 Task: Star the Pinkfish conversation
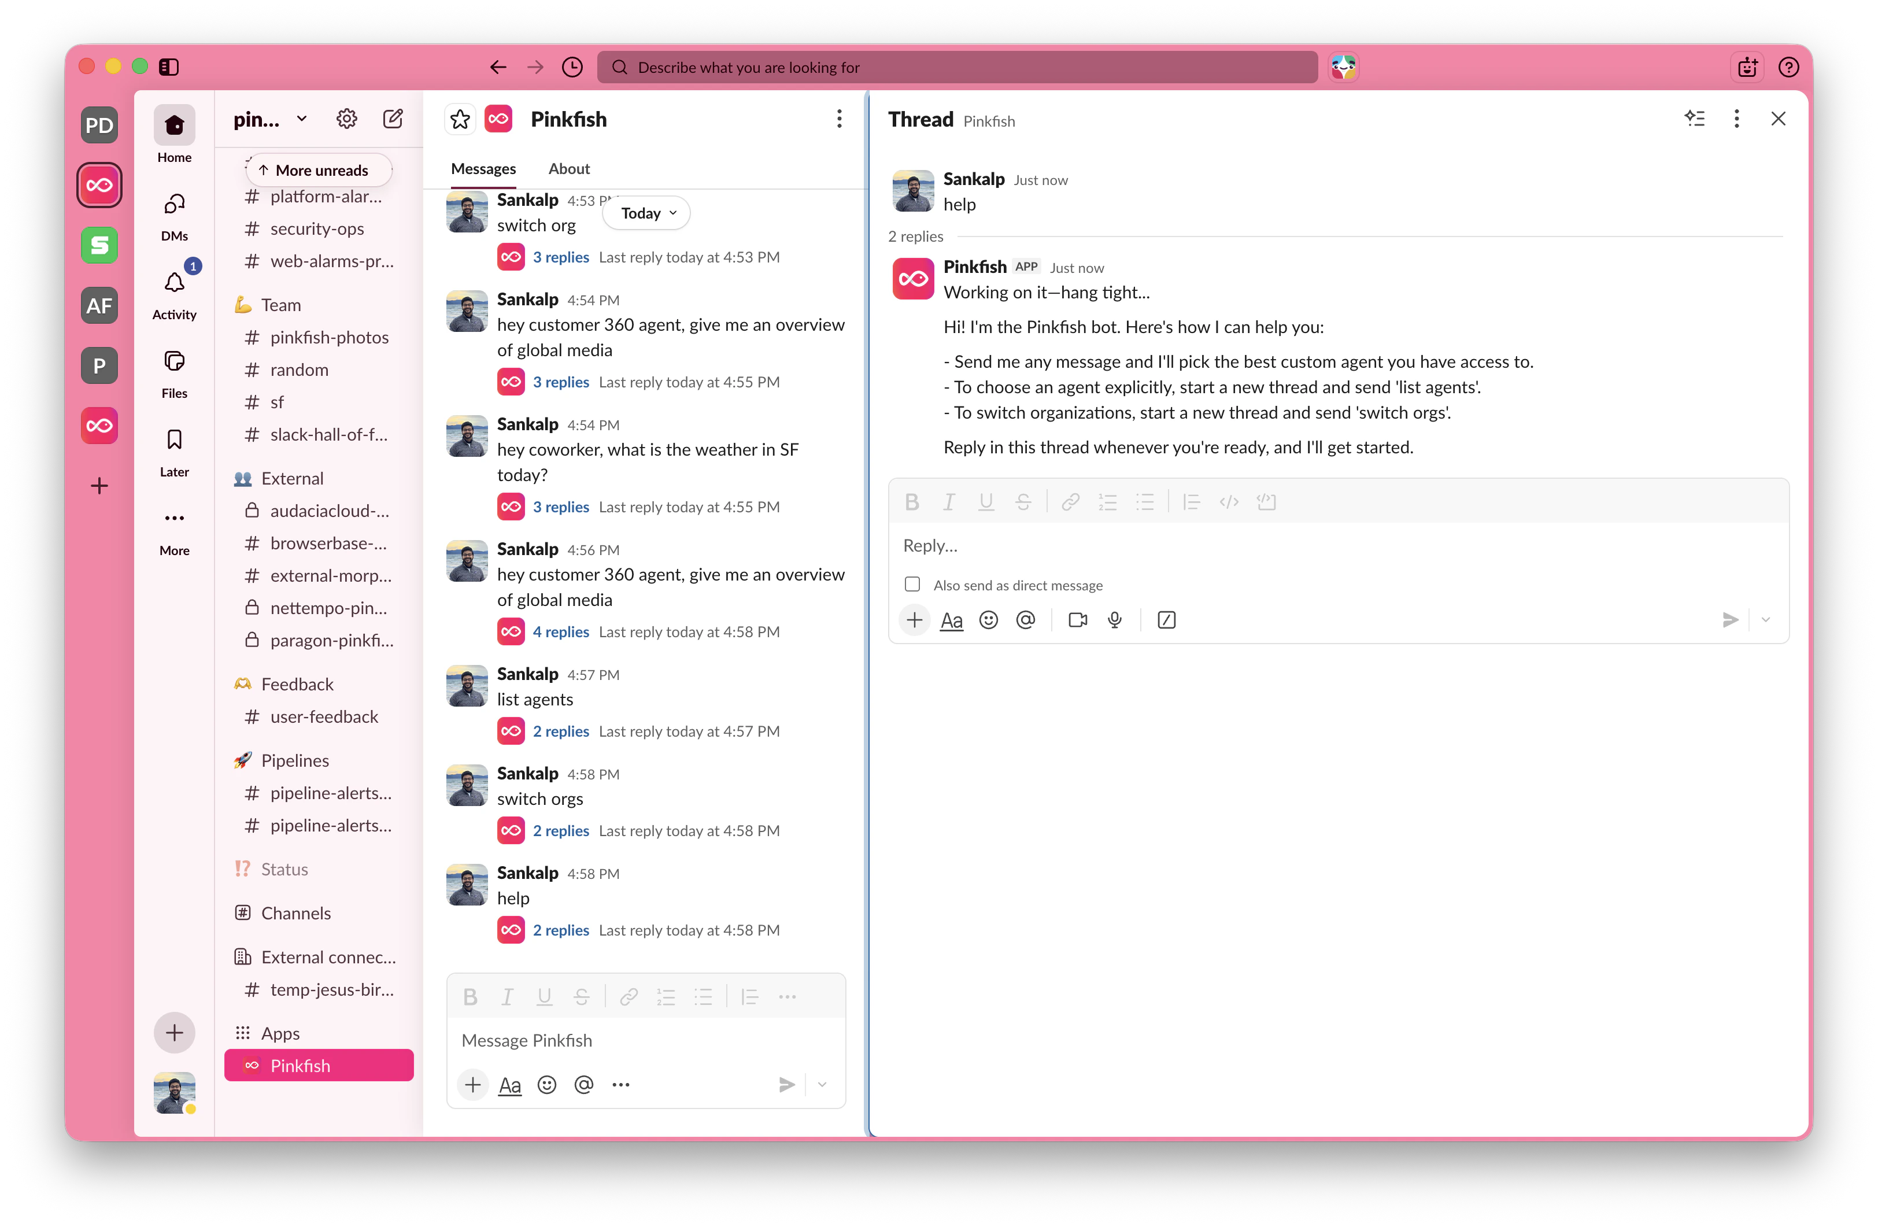click(x=460, y=119)
